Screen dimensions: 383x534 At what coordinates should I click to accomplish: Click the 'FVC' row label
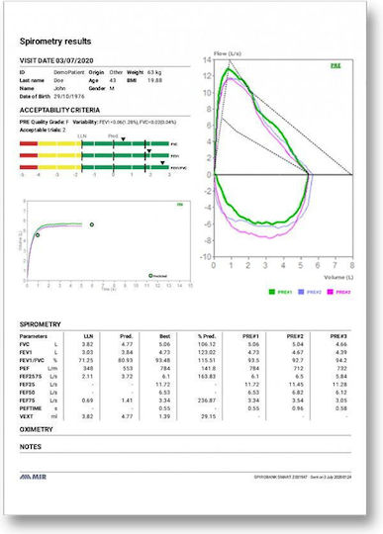pyautogui.click(x=24, y=344)
